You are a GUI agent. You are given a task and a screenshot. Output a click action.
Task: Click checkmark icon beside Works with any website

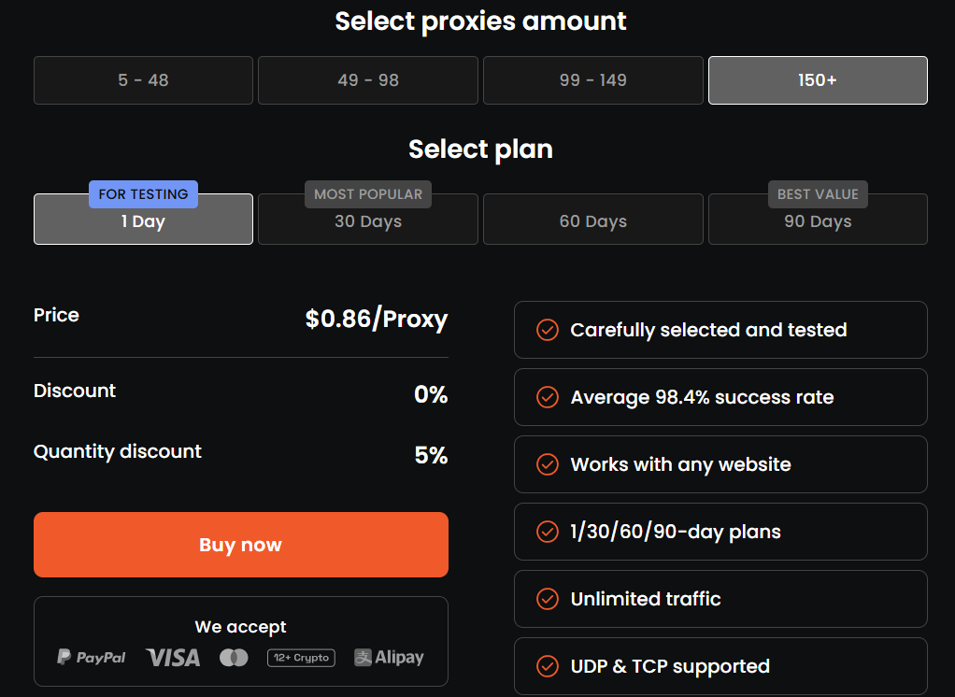click(x=547, y=464)
